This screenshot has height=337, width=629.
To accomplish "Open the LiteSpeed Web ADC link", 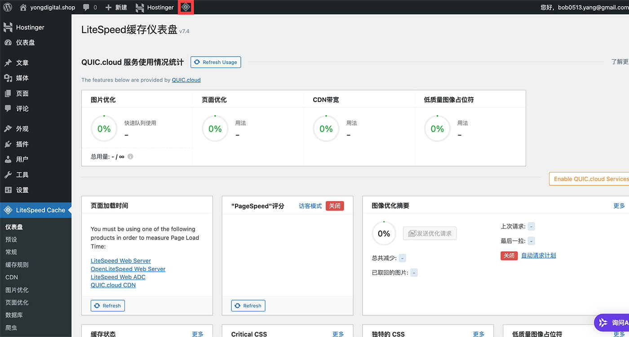I will 118,277.
